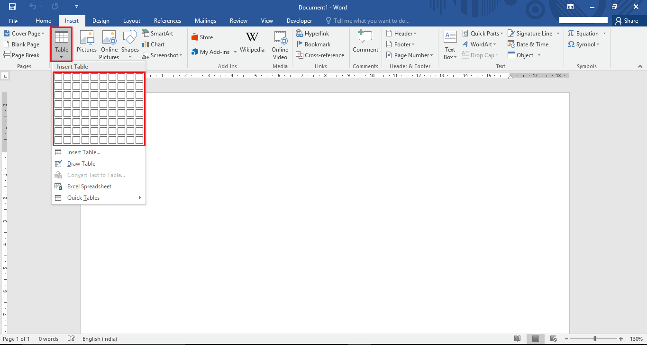Viewport: 647px width, 345px height.
Task: Open Customize Quick Access Toolbar arrow
Action: pos(77,7)
